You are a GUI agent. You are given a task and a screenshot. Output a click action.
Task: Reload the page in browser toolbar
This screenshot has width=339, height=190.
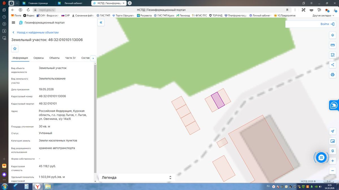click(x=28, y=10)
